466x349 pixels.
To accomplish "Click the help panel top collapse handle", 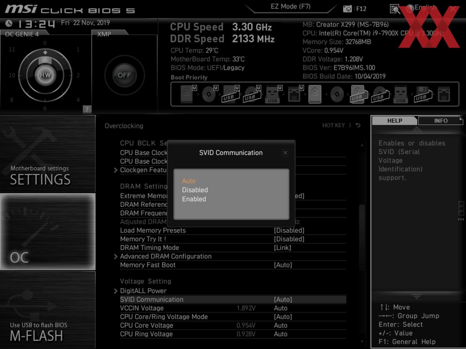I will coord(417,129).
